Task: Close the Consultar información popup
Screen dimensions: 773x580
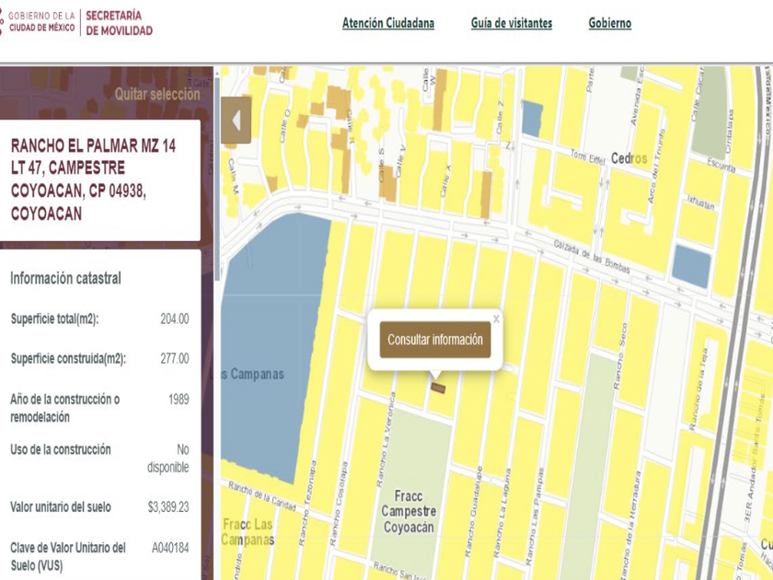Action: [496, 319]
